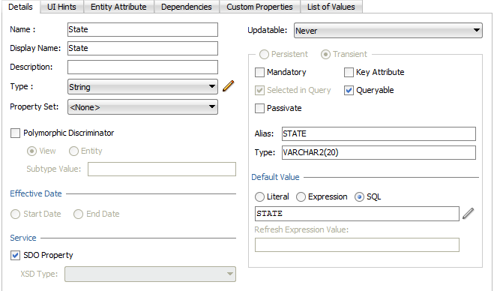Open the XSD Type dropdown

(x=150, y=274)
